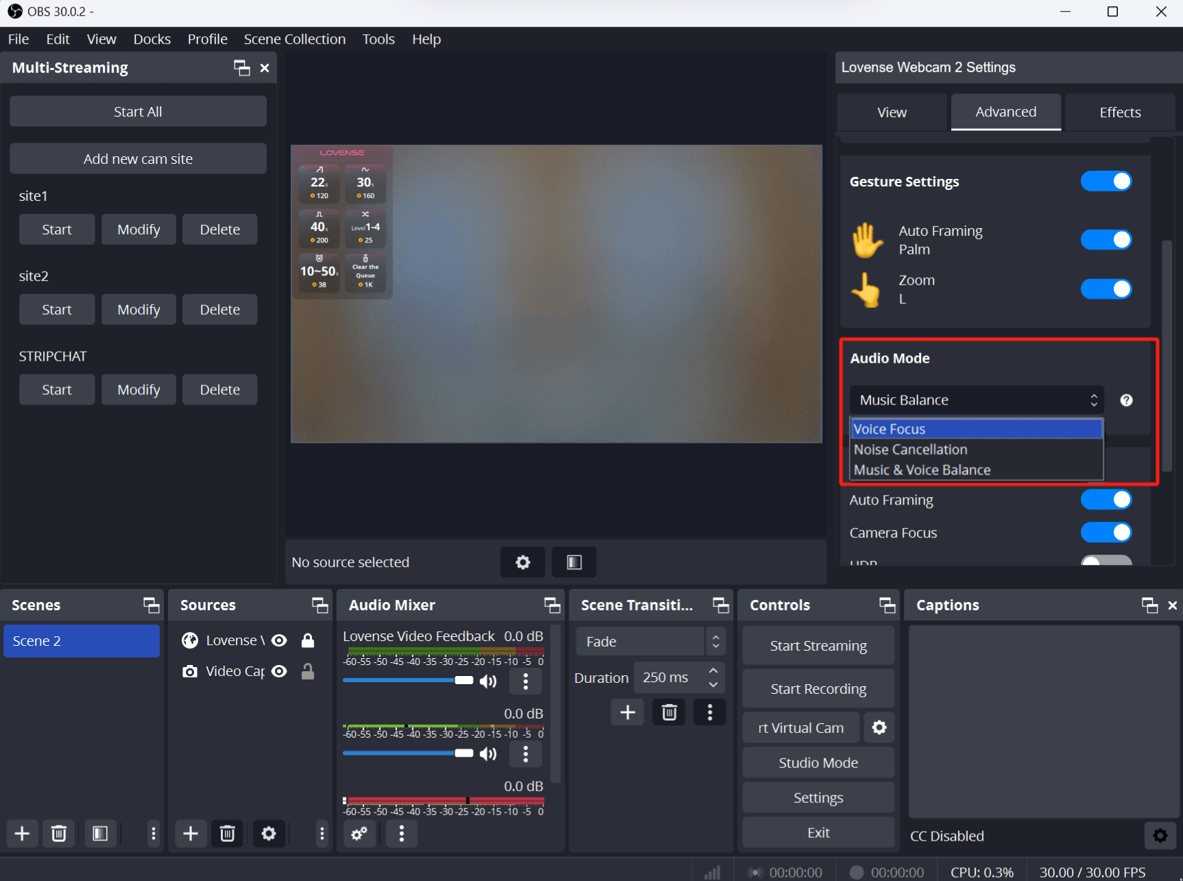The height and width of the screenshot is (881, 1183).
Task: Open the Fade transition dropdown
Action: tap(649, 642)
